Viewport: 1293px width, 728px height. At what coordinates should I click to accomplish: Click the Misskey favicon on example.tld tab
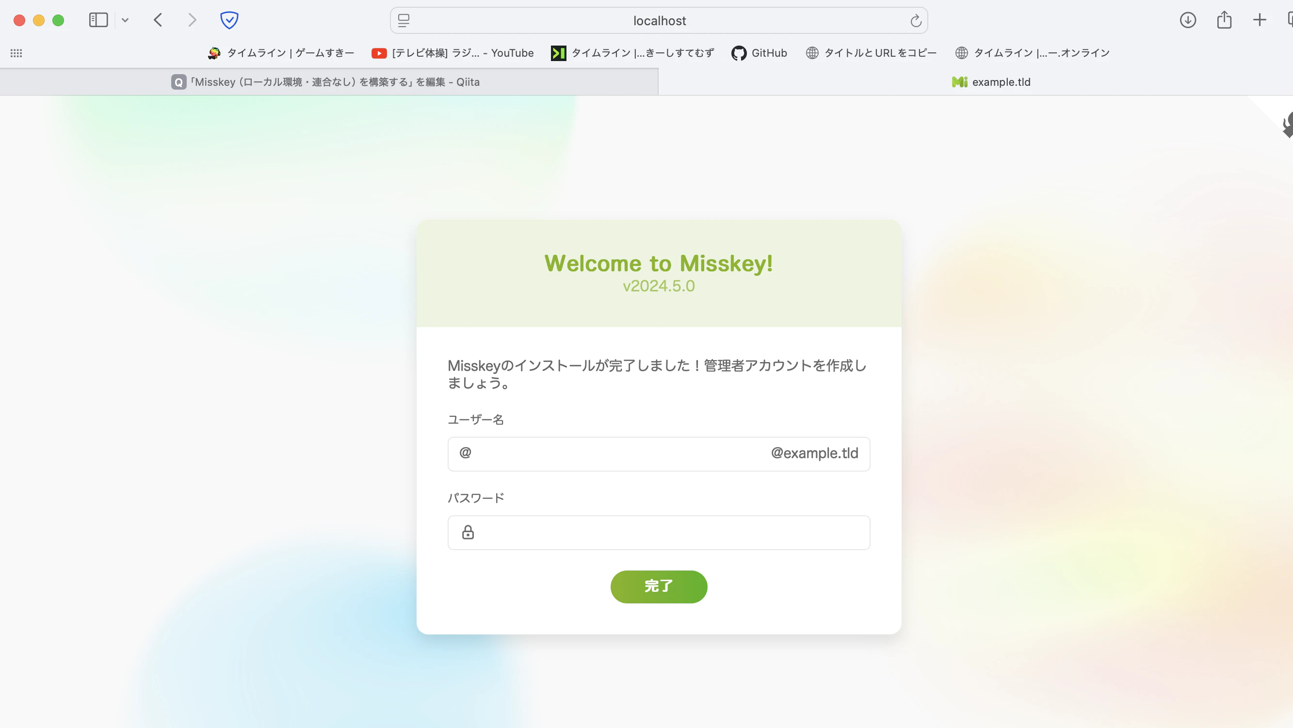[x=960, y=82]
